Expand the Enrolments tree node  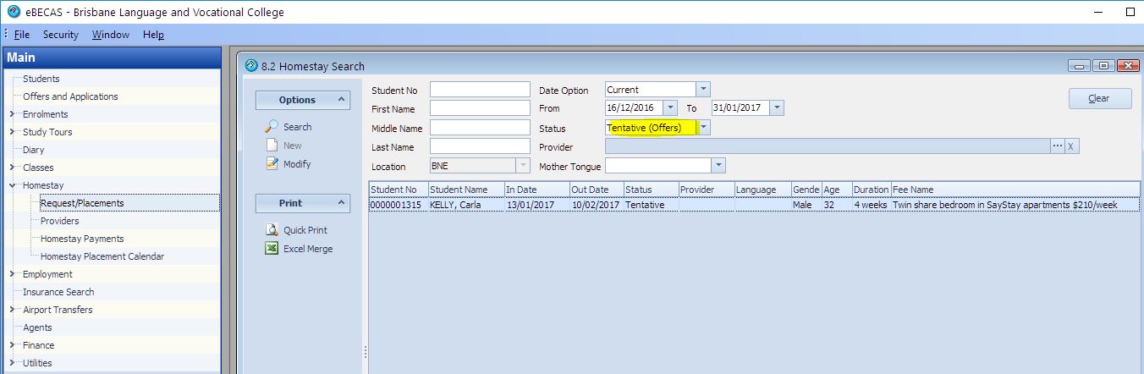[12, 114]
